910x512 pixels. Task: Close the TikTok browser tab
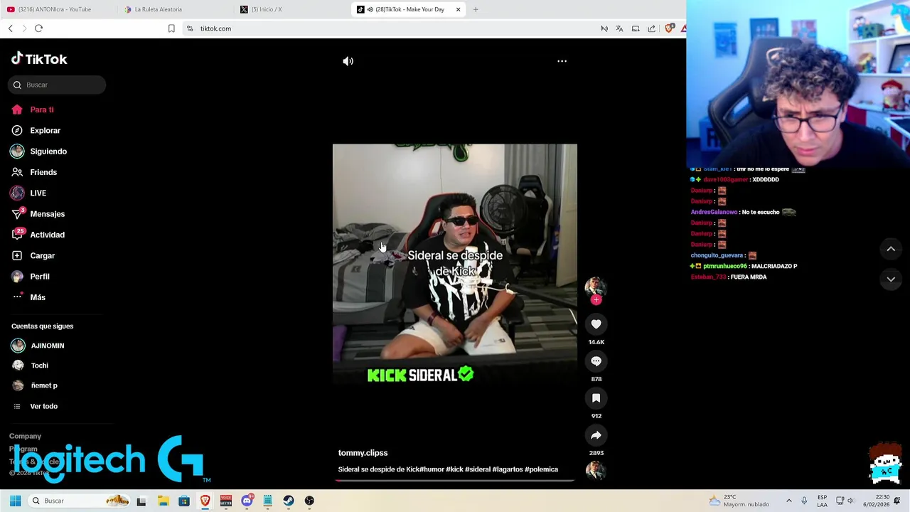(458, 9)
